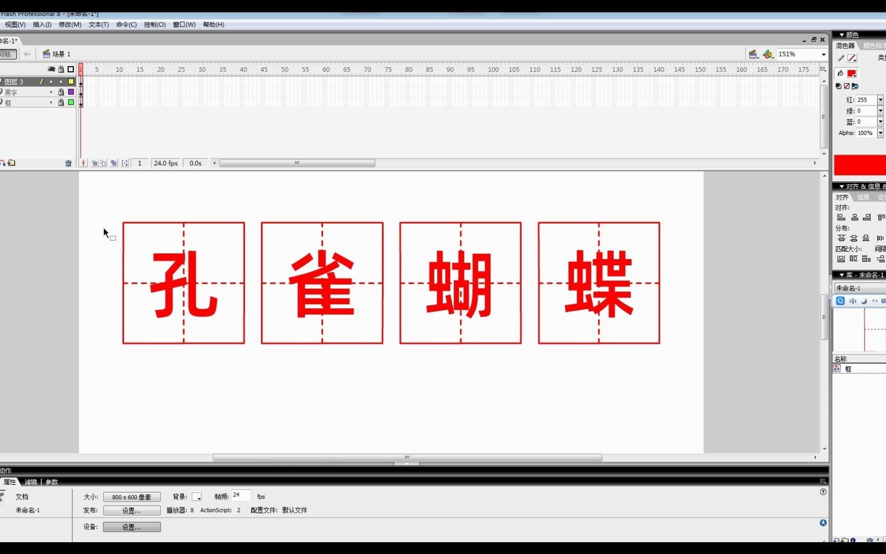Click black and white default colors icon
Image resolution: width=886 pixels, height=554 pixels.
(839, 86)
